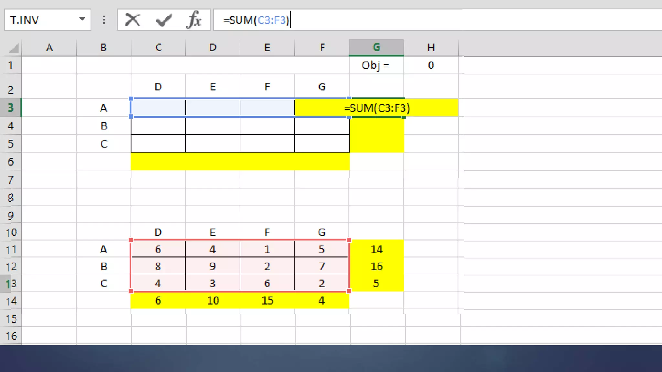Click cell H1 containing 0
This screenshot has height=372, width=662.
click(x=431, y=66)
